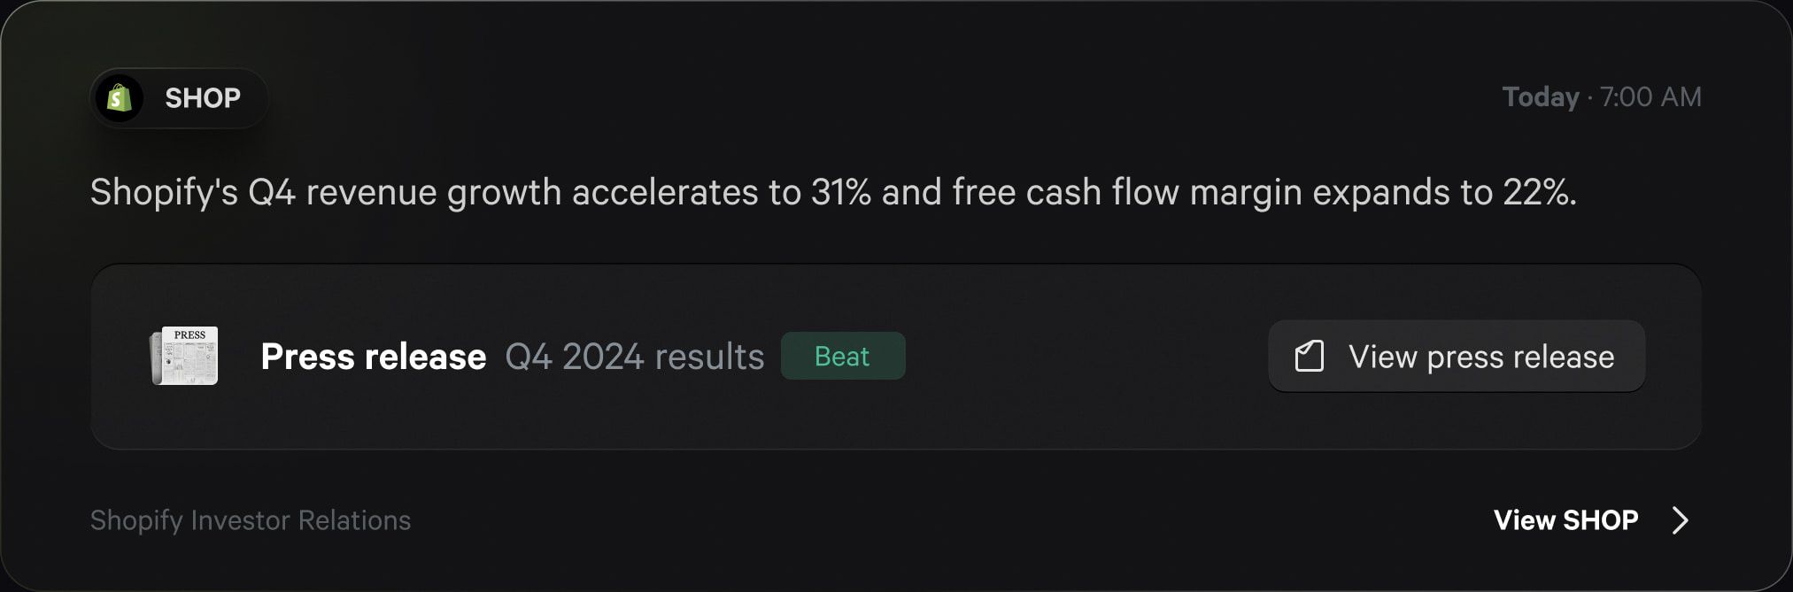Click the 7:00 AM timestamp
This screenshot has width=1793, height=592.
click(1650, 97)
